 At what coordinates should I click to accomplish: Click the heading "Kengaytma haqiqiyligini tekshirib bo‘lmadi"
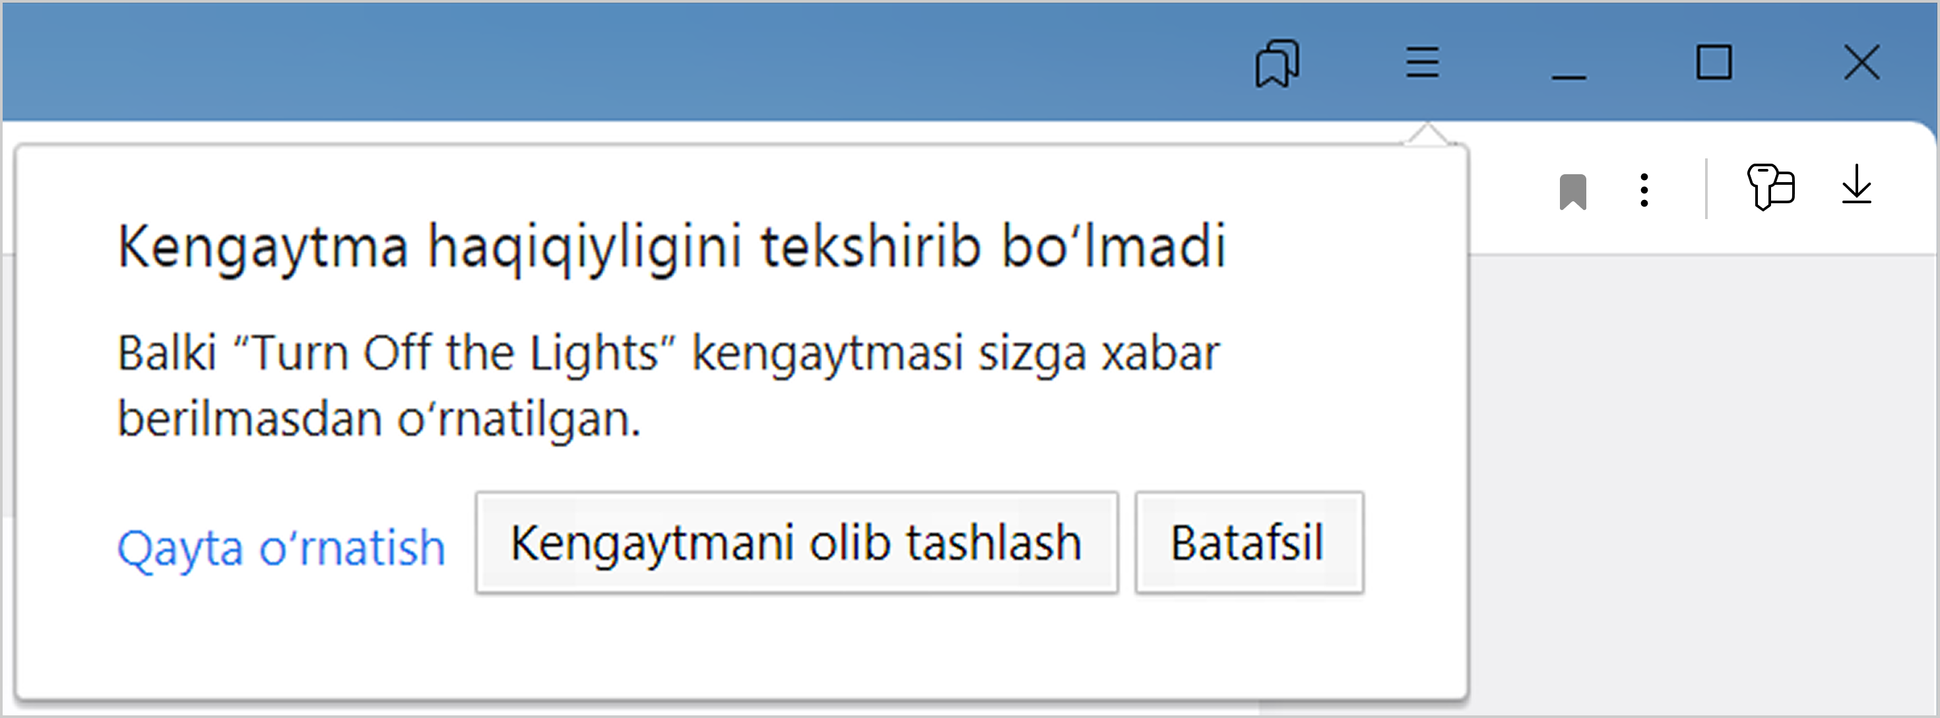coord(672,246)
